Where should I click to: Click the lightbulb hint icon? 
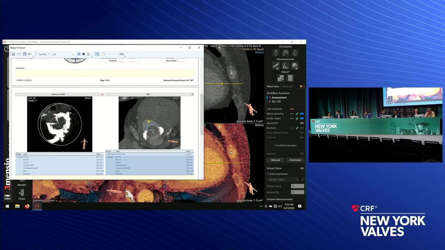pyautogui.click(x=301, y=86)
